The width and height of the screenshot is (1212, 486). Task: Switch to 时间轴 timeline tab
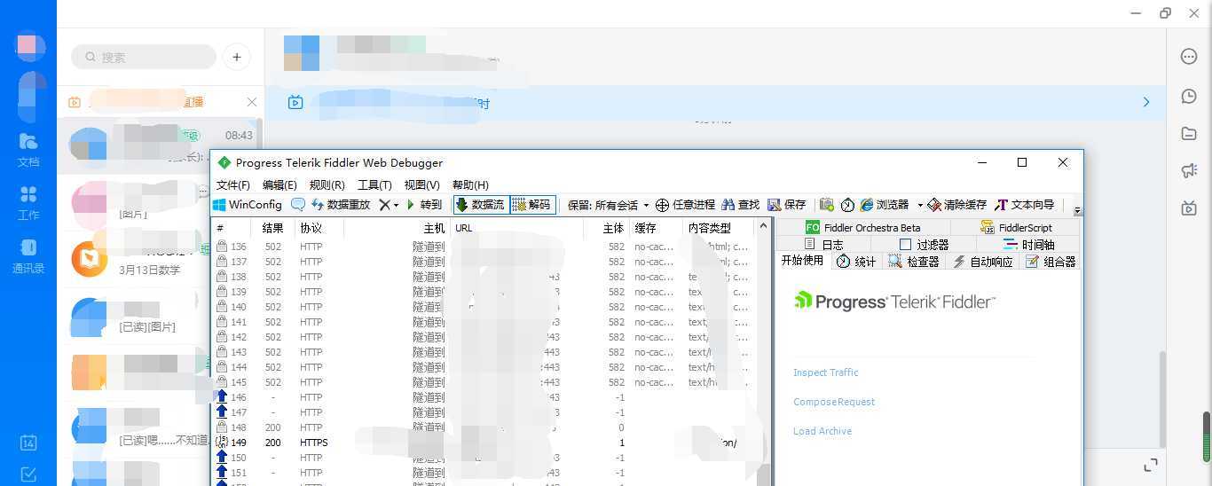[1028, 245]
